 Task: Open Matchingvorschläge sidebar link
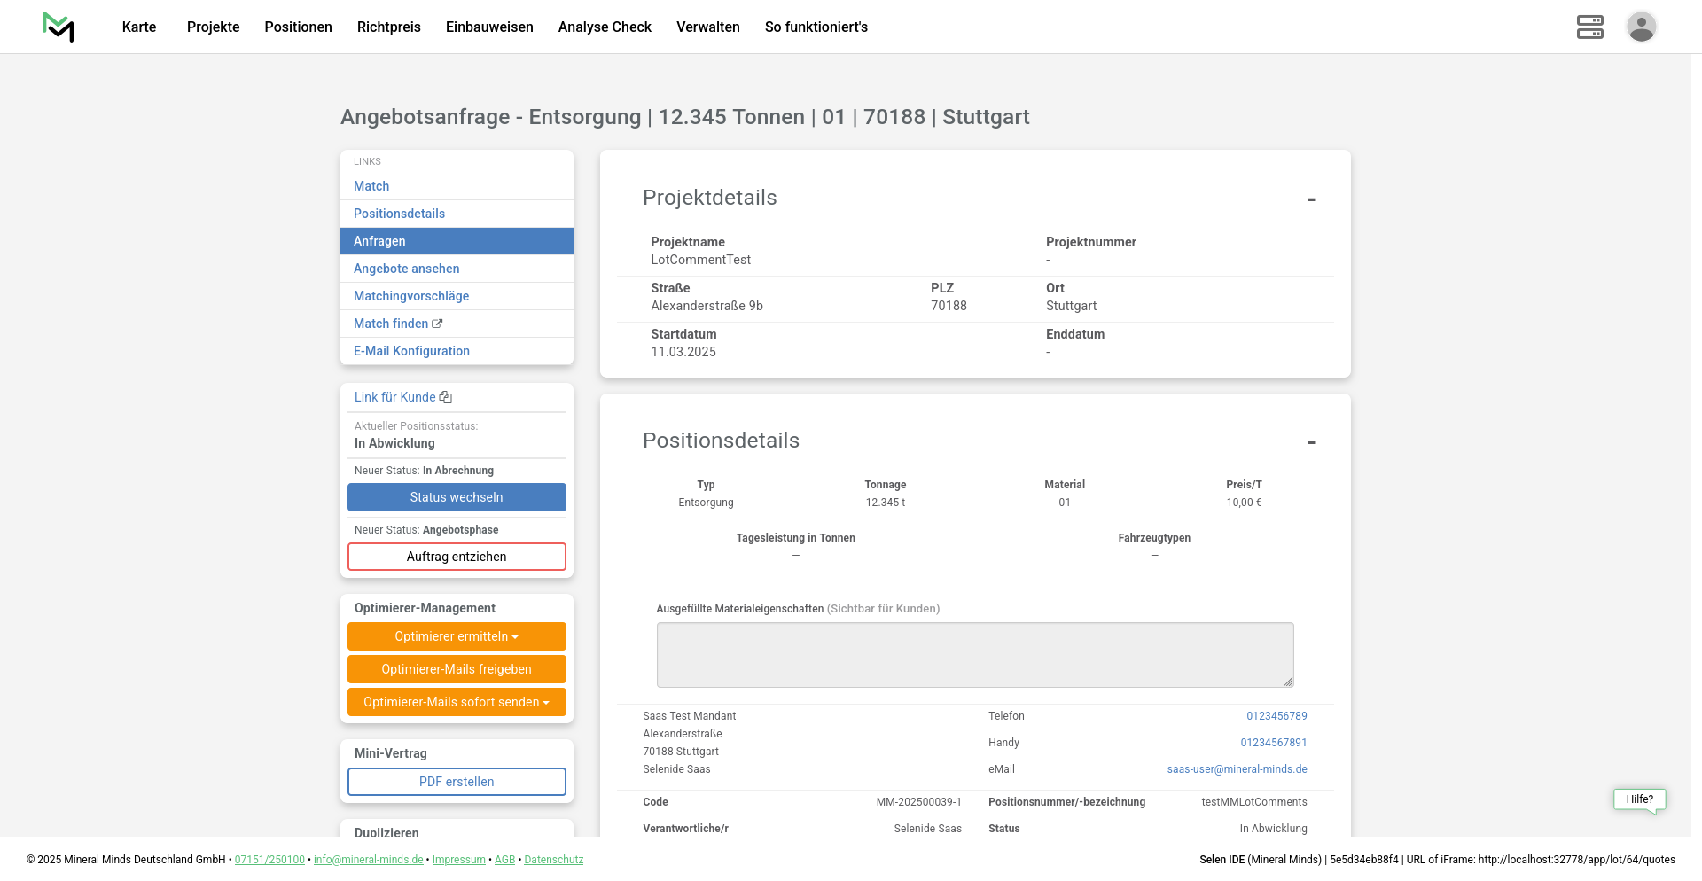click(x=411, y=296)
